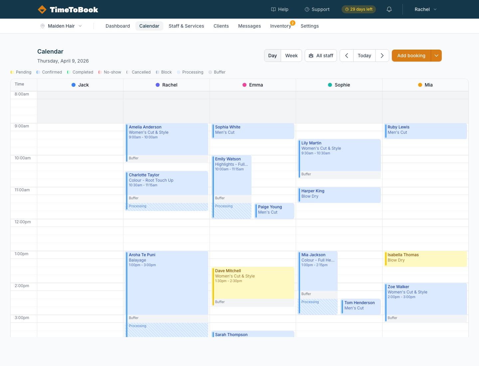The image size is (479, 366).
Task: Click the staff icon on the All staff button
Action: (311, 56)
